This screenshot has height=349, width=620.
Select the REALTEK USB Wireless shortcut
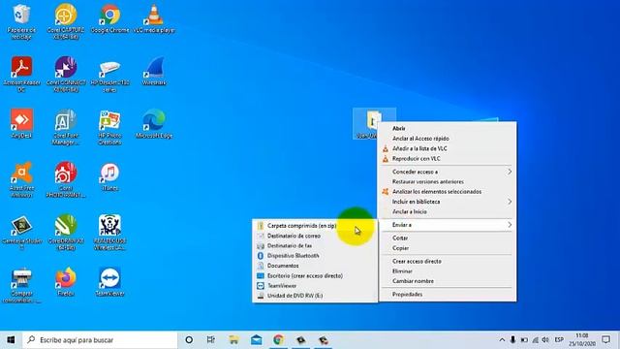tap(109, 233)
